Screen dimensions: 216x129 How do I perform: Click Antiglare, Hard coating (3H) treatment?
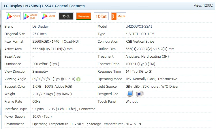(147, 57)
